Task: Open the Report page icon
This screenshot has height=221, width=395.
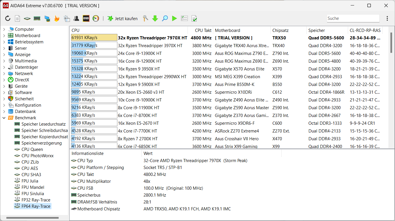Action: coord(18,18)
